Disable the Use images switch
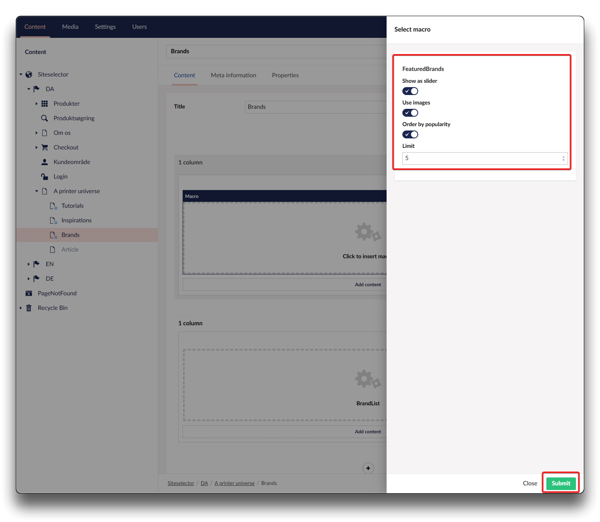This screenshot has height=522, width=600. [410, 113]
